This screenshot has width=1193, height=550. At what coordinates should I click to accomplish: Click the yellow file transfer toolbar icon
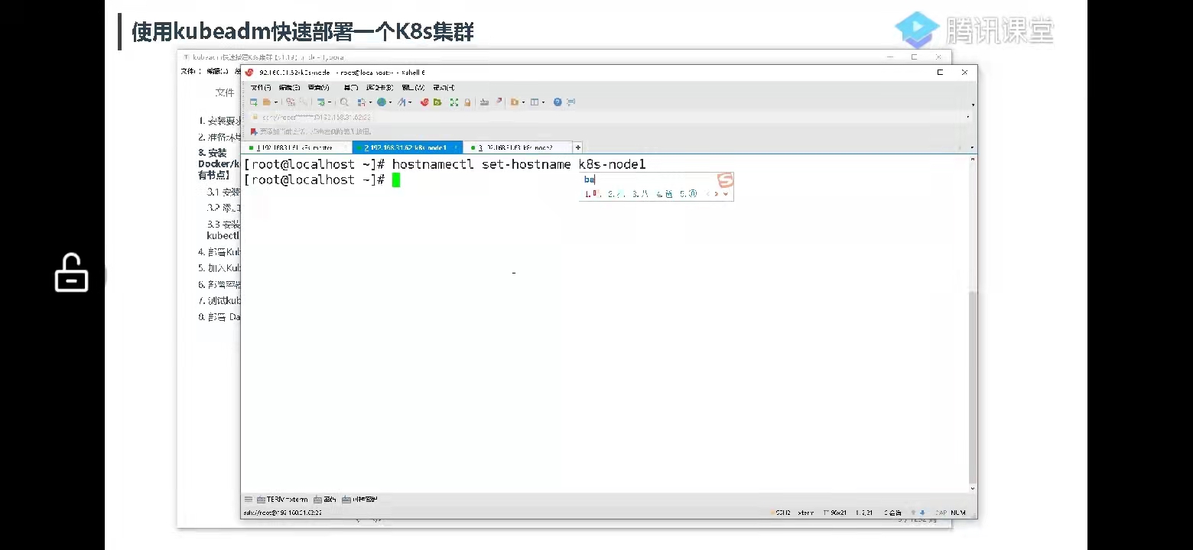(515, 102)
